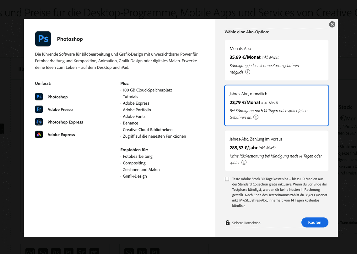
Task: Click the 'Fotobearbeitung' recommendation entry
Action: (138, 157)
